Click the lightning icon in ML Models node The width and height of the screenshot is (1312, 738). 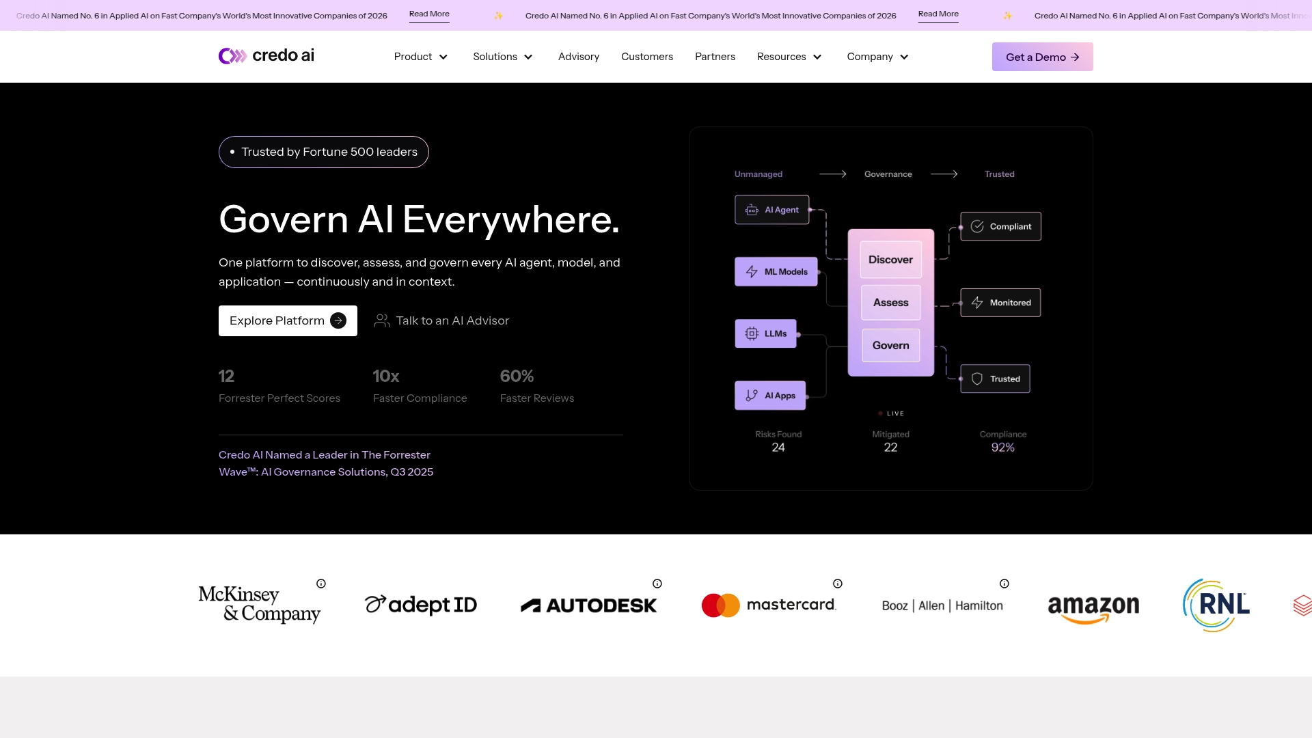pos(752,271)
